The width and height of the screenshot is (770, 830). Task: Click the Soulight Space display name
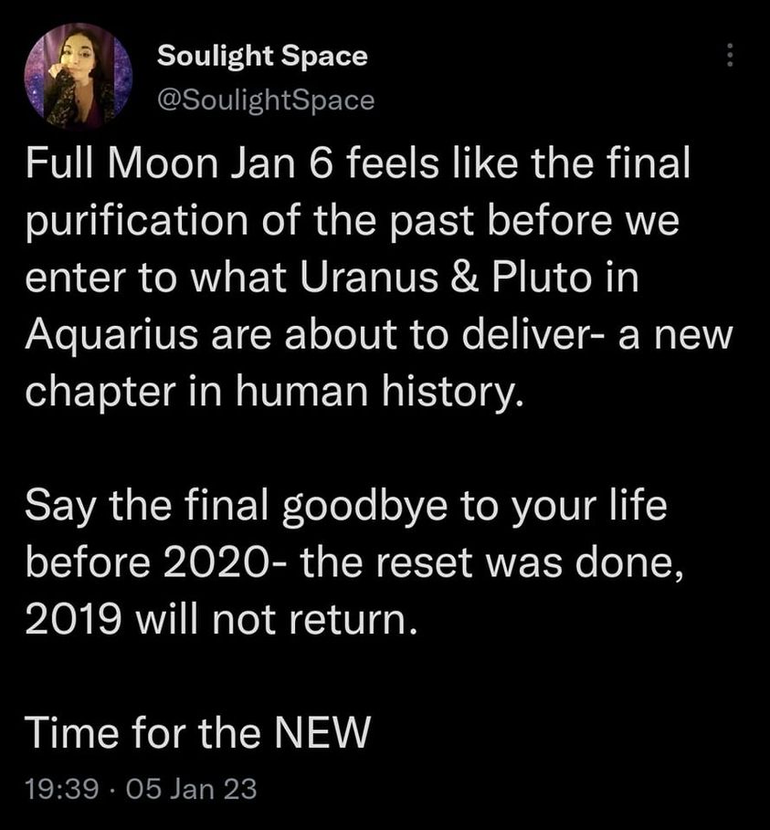pos(262,56)
